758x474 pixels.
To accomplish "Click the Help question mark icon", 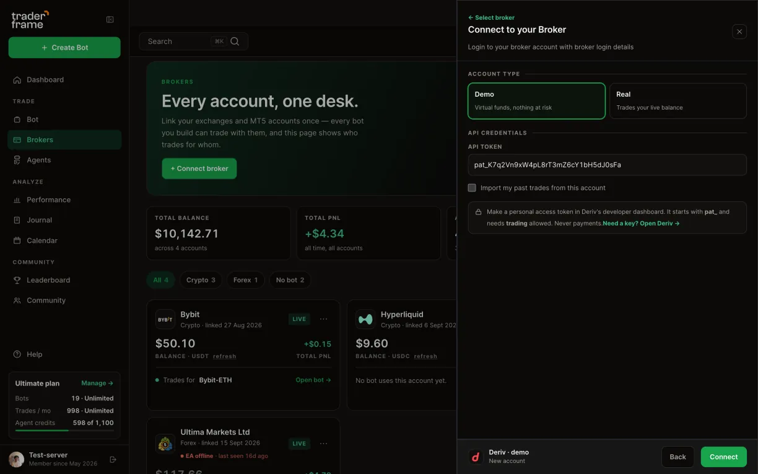I will click(17, 354).
